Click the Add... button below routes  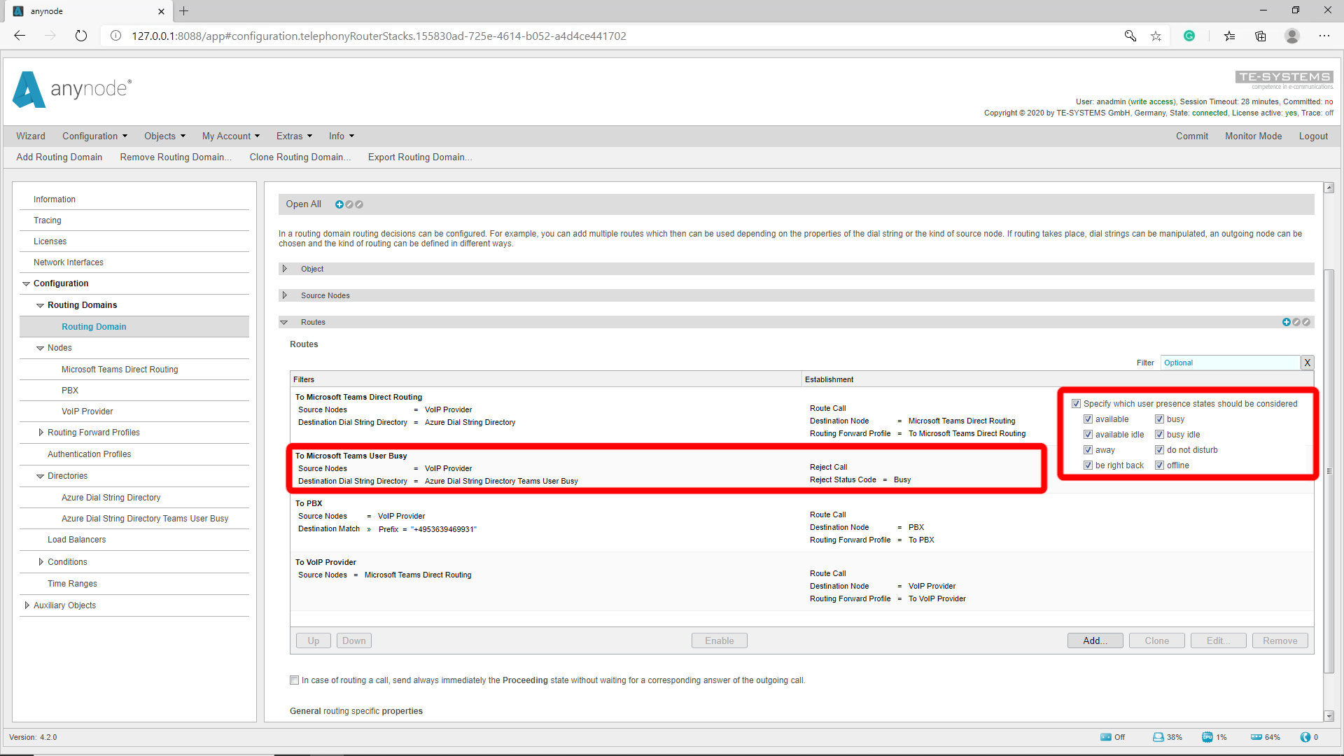point(1095,640)
